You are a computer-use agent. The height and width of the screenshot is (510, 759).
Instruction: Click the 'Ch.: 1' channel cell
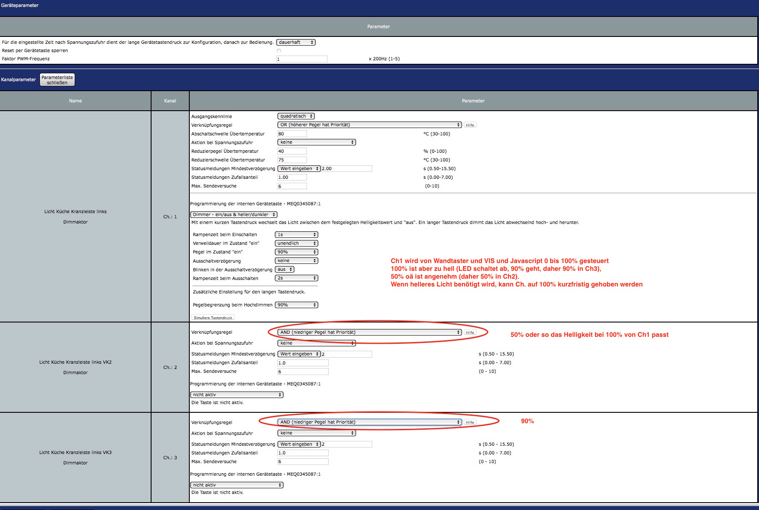click(170, 217)
